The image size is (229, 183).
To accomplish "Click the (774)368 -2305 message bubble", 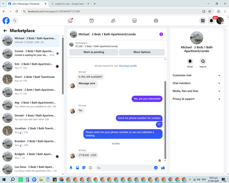I will 87,155.
